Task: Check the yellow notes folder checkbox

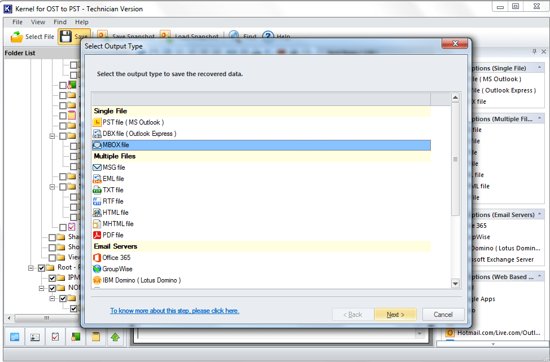Action: pos(63,116)
